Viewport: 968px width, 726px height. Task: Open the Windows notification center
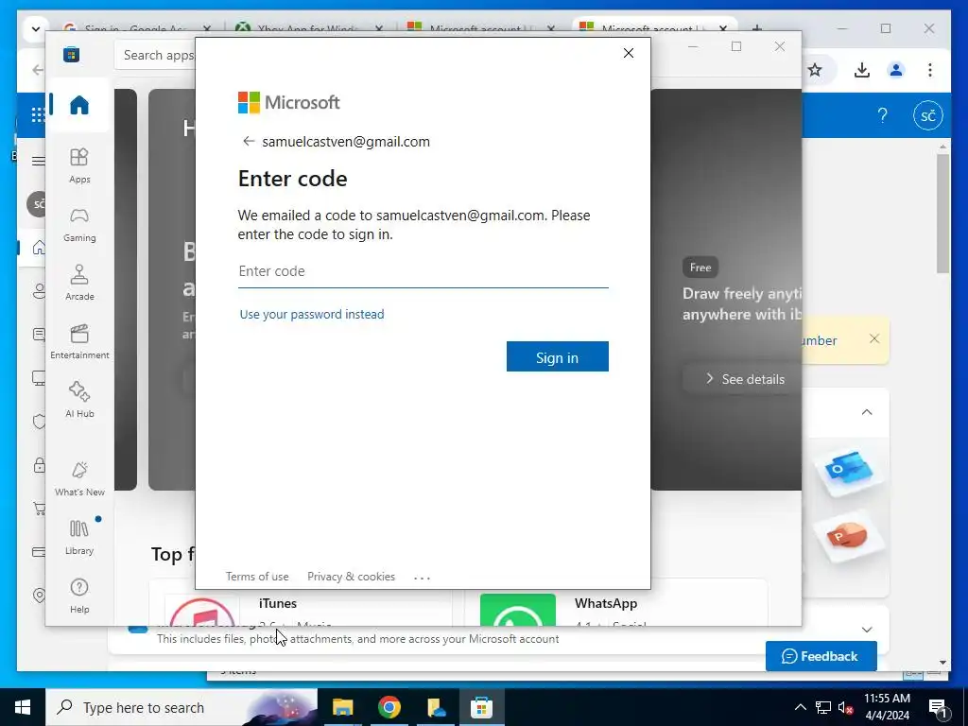[x=939, y=708]
